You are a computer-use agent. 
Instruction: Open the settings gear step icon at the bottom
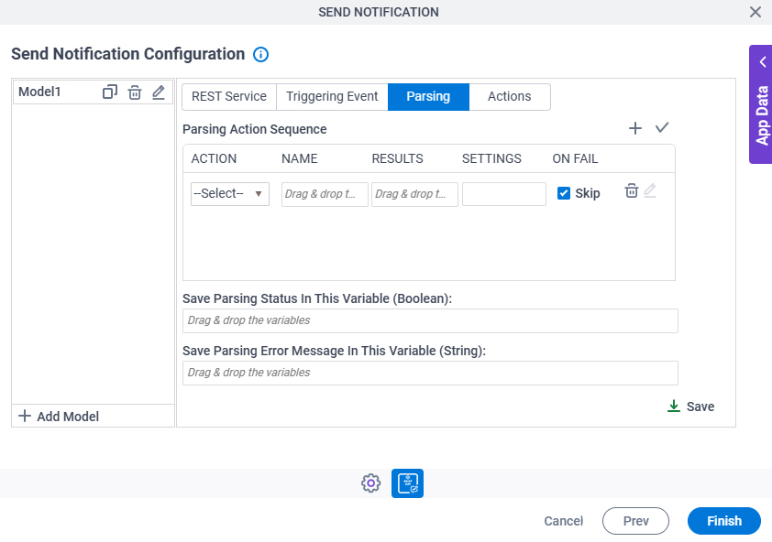click(x=370, y=483)
